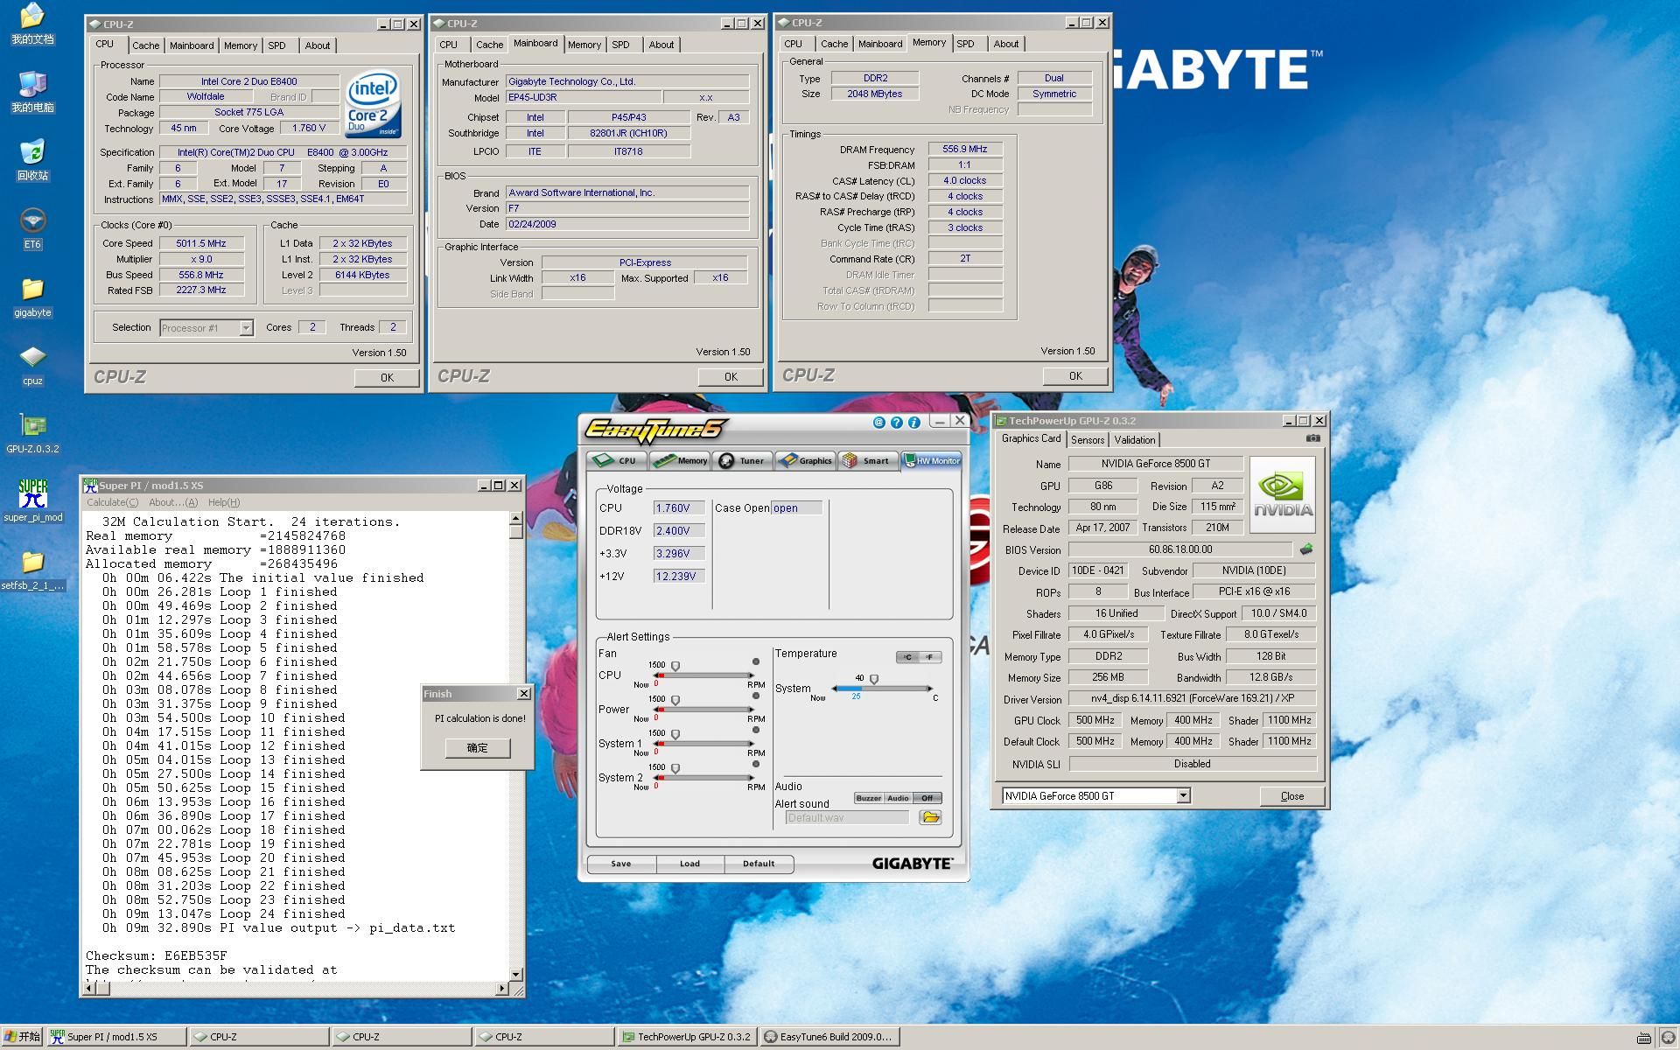Toggle Power fan alert indicator

756,696
